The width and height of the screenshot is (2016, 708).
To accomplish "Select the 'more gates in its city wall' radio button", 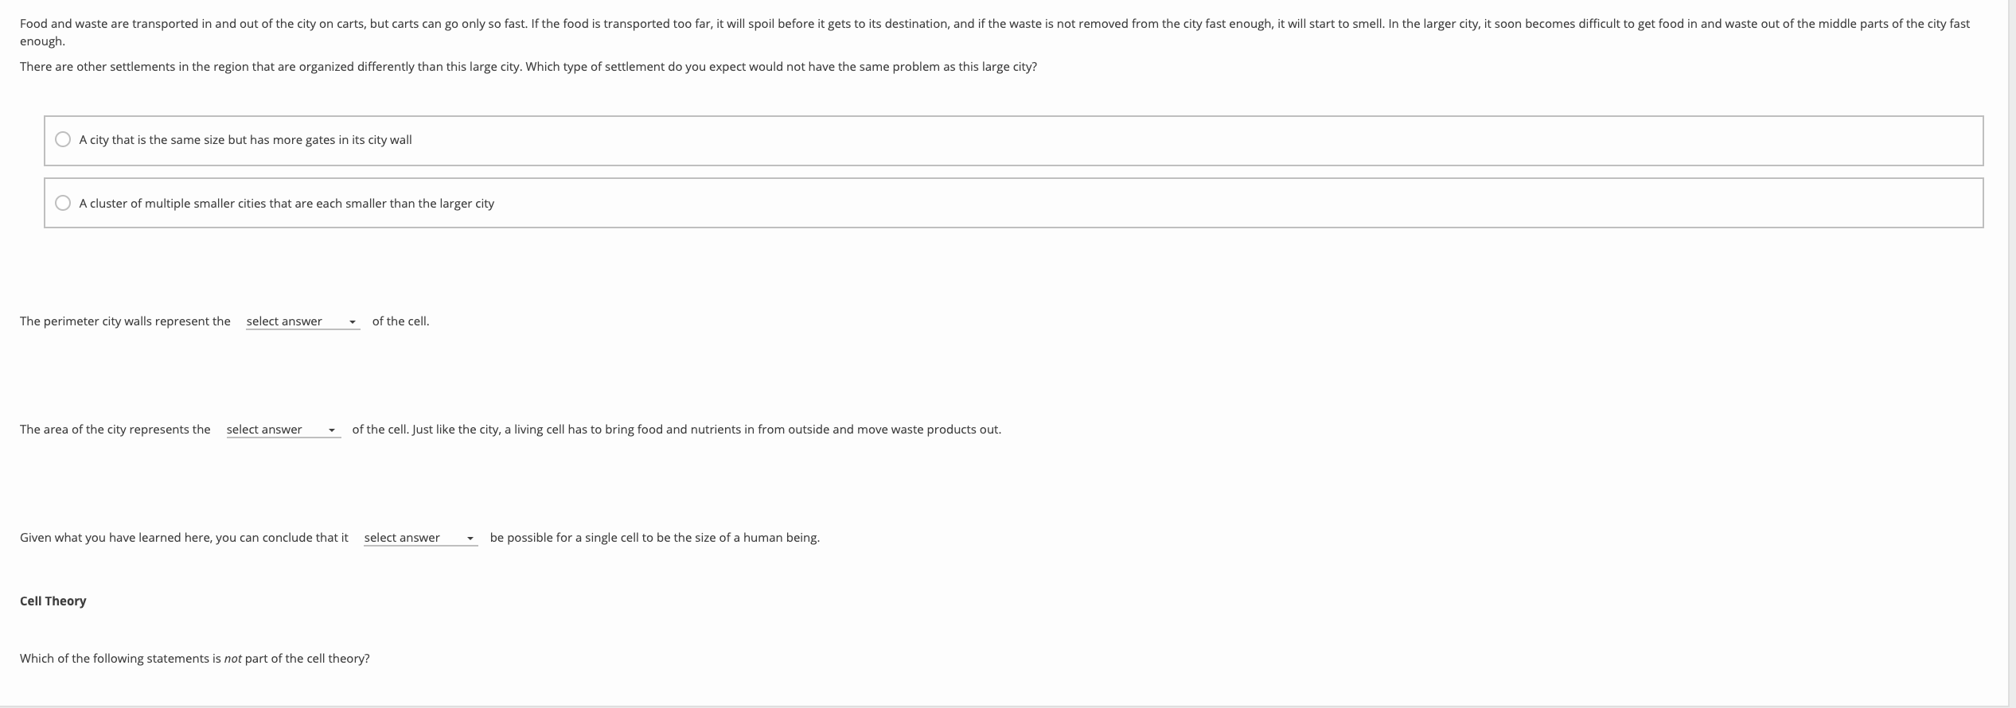I will [x=63, y=140].
